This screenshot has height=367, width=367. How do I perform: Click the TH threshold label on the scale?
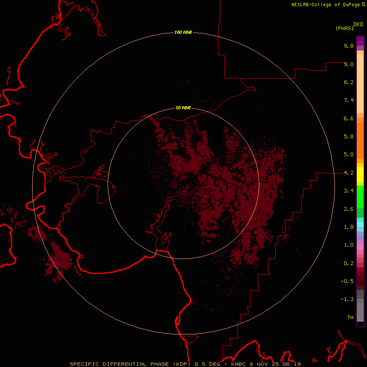coord(350,318)
